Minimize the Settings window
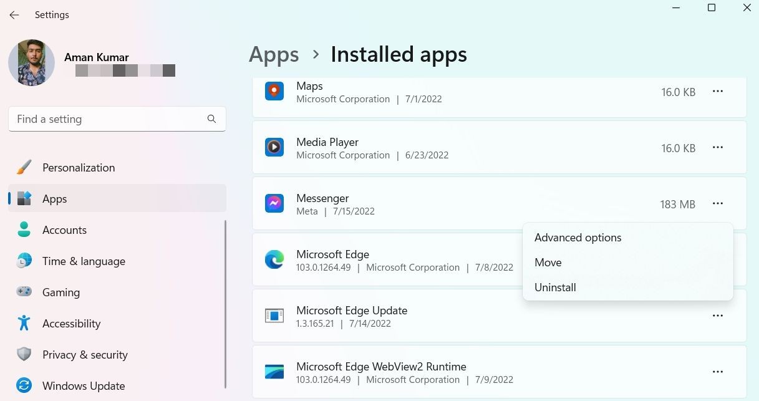Image resolution: width=759 pixels, height=401 pixels. click(x=676, y=8)
